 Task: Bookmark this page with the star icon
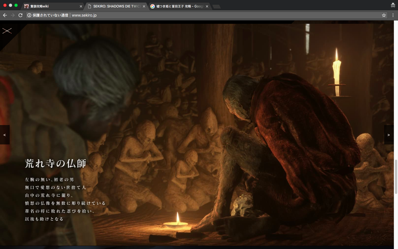click(x=384, y=15)
